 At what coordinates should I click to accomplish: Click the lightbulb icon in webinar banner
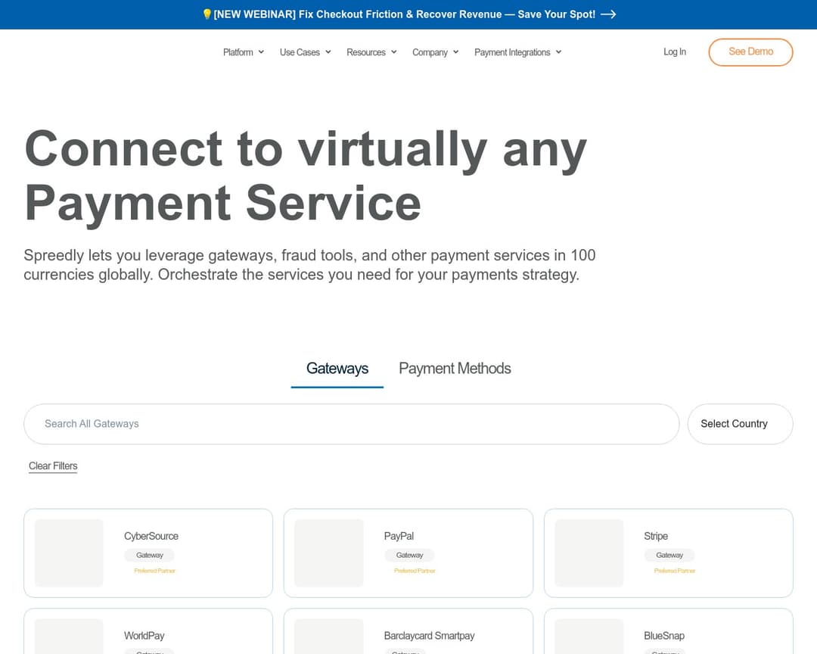point(207,14)
